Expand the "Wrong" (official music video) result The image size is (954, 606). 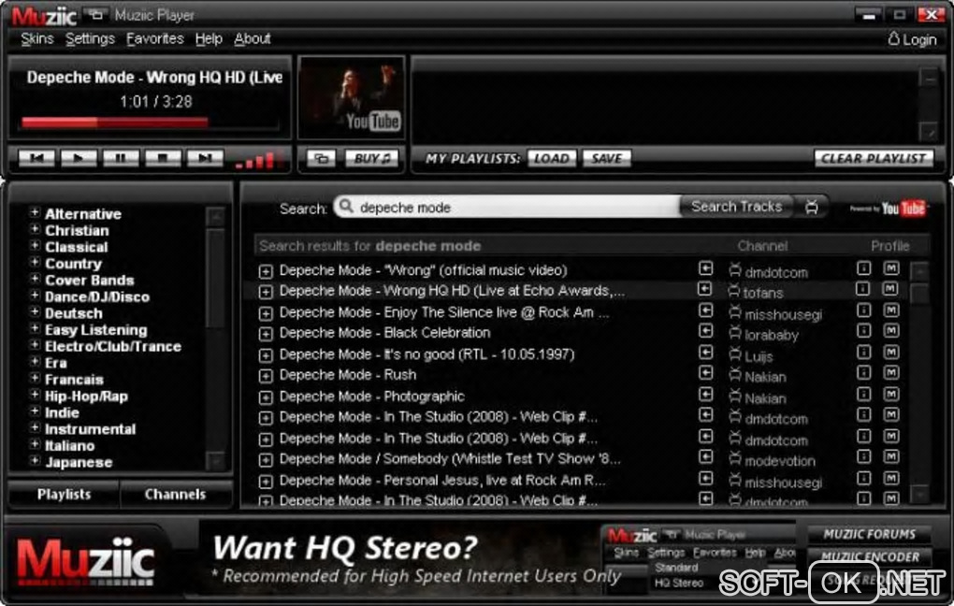[266, 271]
